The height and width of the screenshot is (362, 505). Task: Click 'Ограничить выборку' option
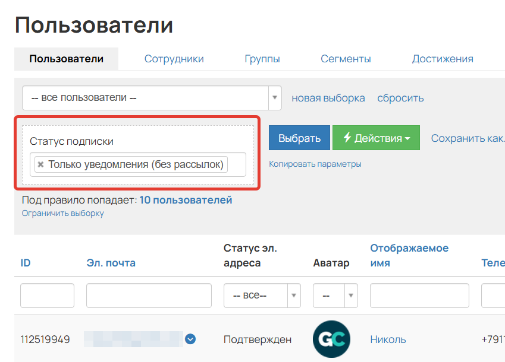(65, 213)
